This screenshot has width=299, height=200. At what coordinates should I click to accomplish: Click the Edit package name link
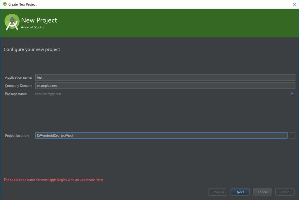[x=292, y=93]
